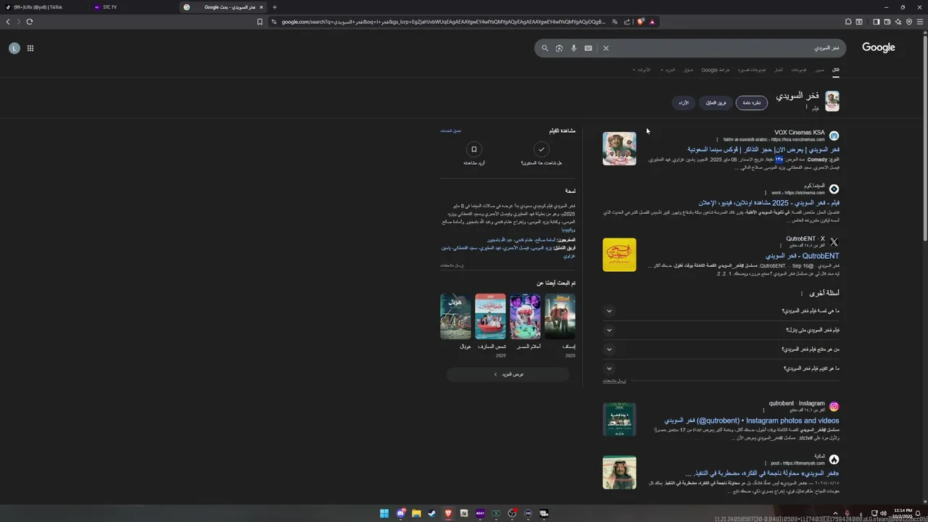Open 'المزيد' dropdown in search filters
Image resolution: width=928 pixels, height=522 pixels.
[668, 70]
